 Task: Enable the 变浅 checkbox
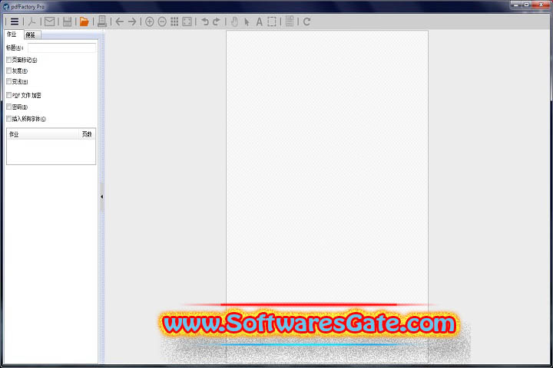tap(8, 81)
